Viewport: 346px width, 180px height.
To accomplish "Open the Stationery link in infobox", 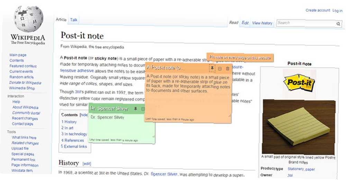I will tap(295, 169).
